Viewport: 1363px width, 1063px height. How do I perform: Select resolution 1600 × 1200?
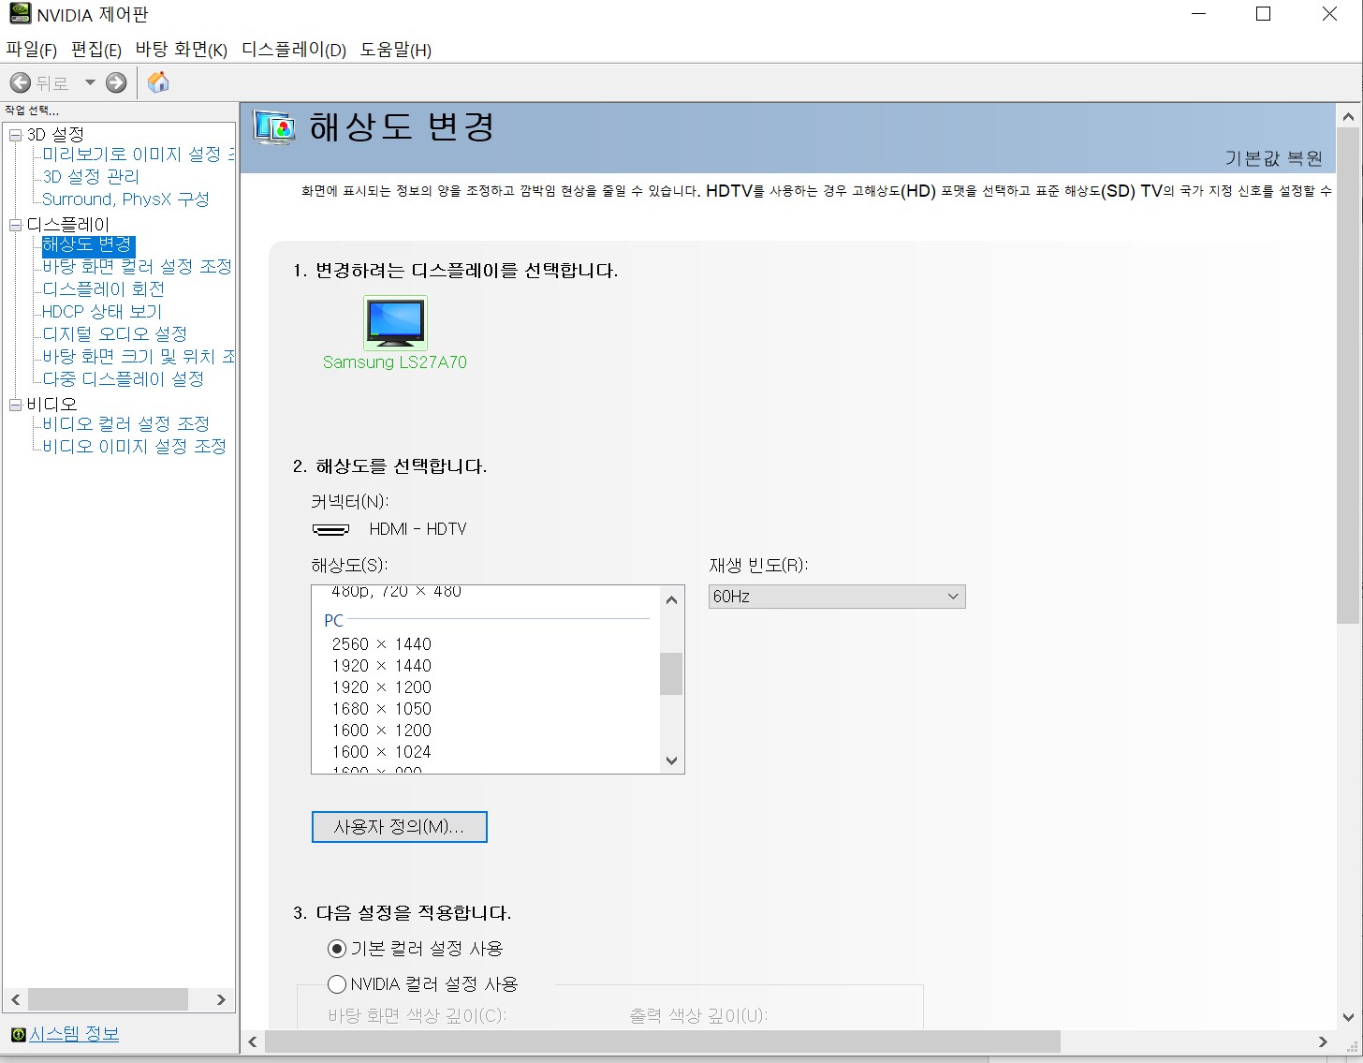[381, 731]
